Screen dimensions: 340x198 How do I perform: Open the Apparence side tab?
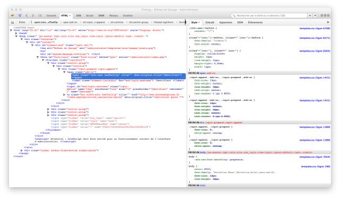(x=225, y=22)
